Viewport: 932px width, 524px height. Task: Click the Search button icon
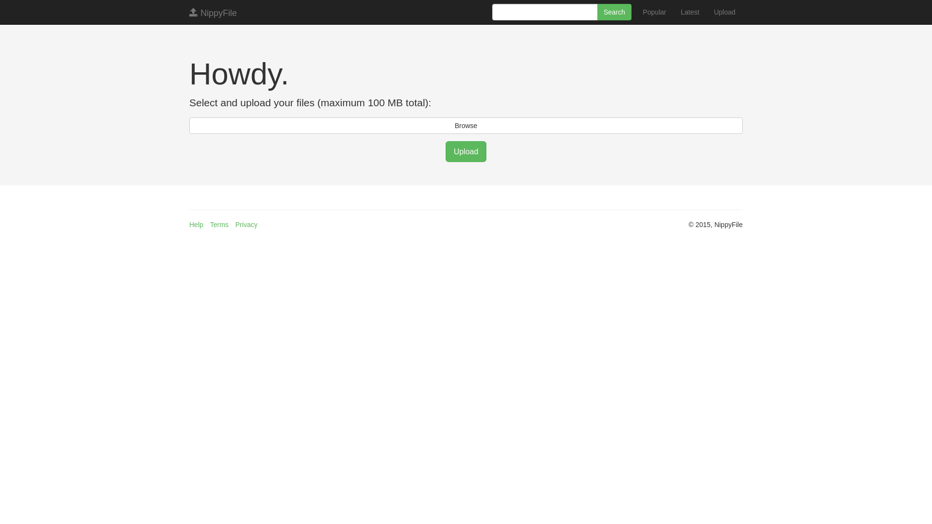[614, 12]
